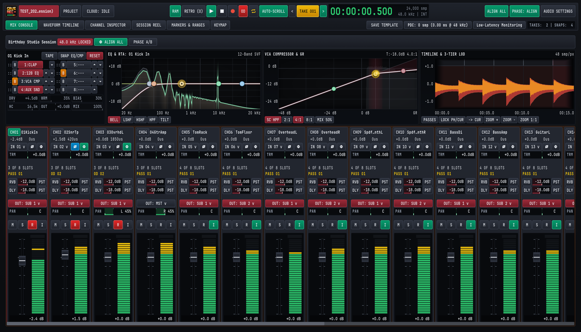Image resolution: width=581 pixels, height=332 pixels.
Task: Click the stop transport button
Action: [222, 11]
